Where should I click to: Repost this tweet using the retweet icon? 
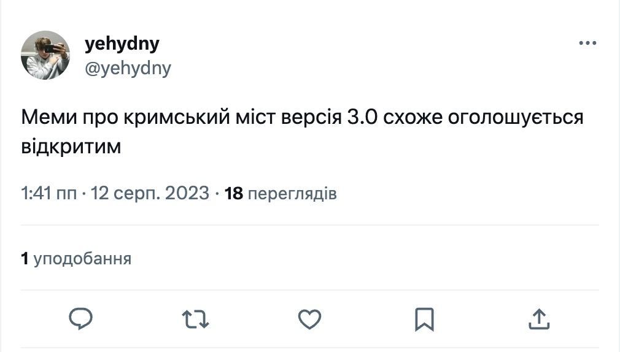[196, 318]
